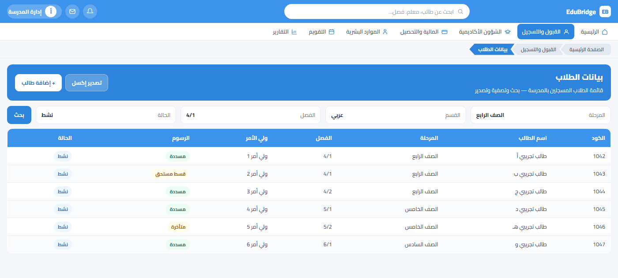Switch to التقويم tab
Image resolution: width=618 pixels, height=278 pixels.
pyautogui.click(x=321, y=32)
